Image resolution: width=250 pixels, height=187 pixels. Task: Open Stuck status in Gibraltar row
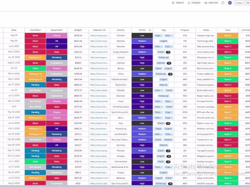click(x=35, y=36)
